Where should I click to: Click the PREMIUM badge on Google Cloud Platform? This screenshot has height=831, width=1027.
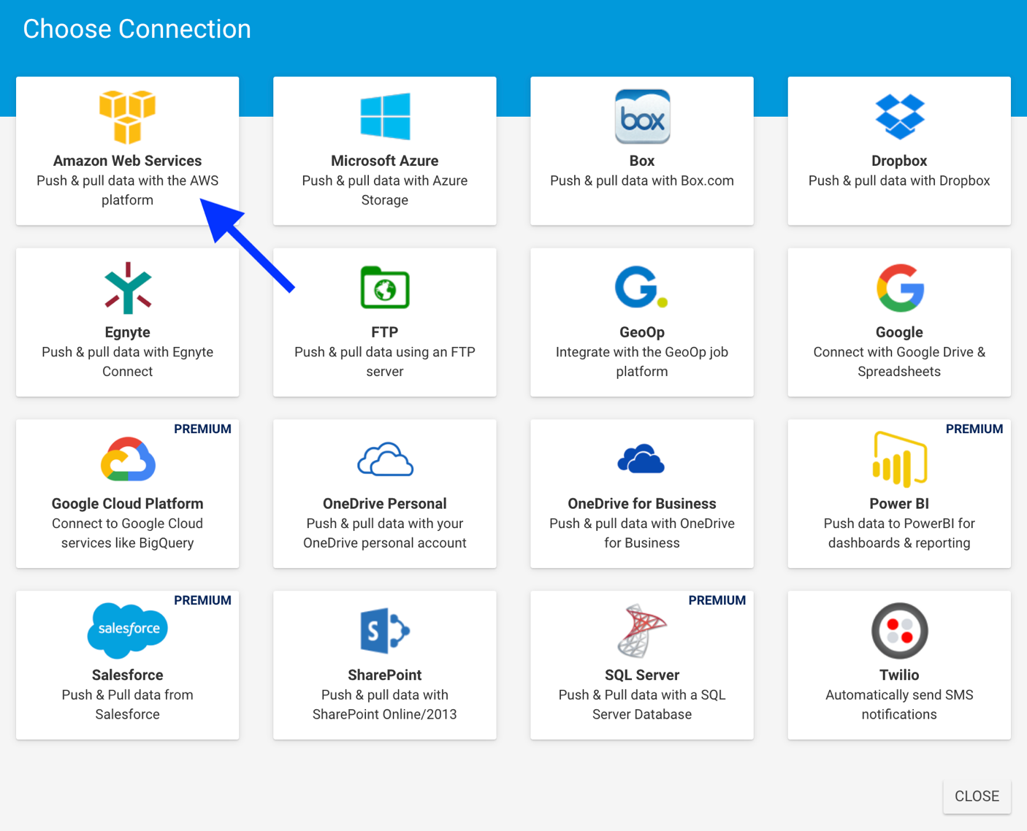(202, 429)
